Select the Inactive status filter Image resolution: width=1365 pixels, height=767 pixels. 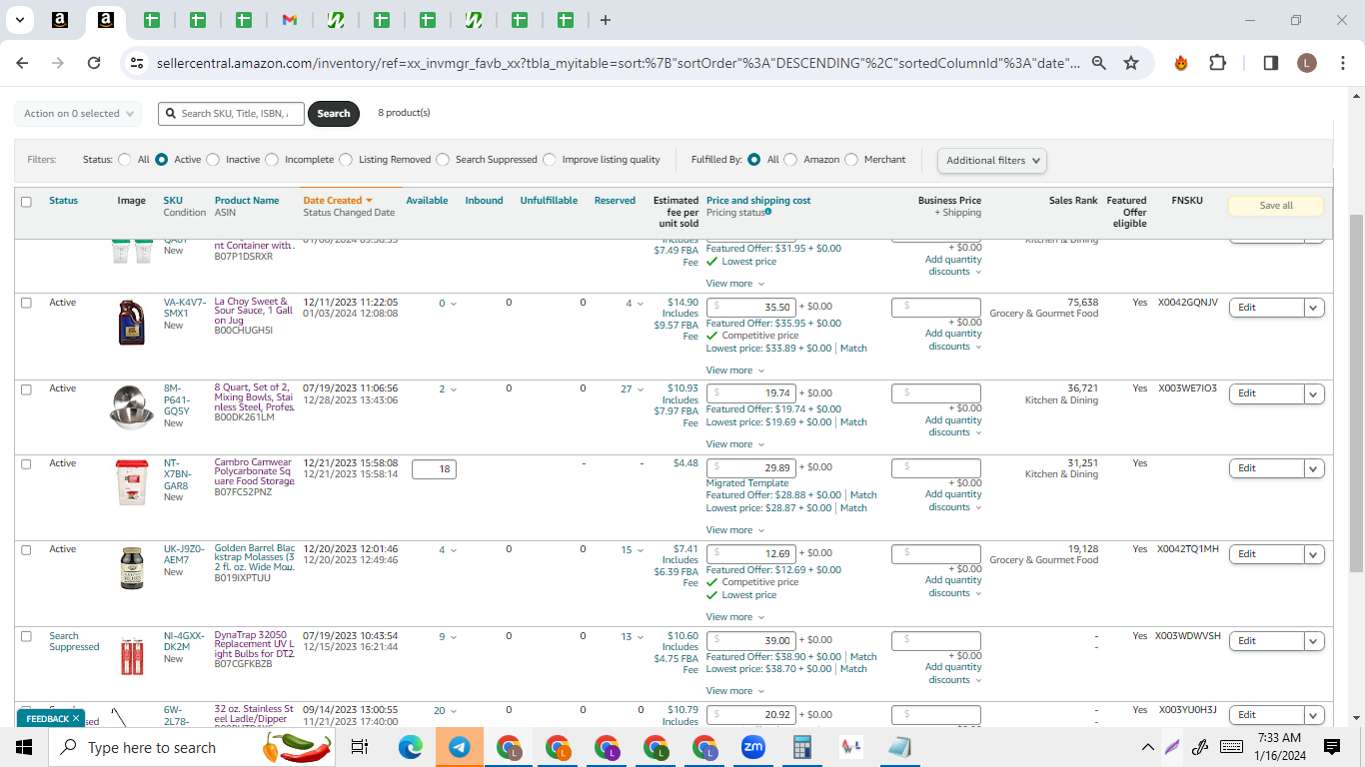pyautogui.click(x=213, y=160)
